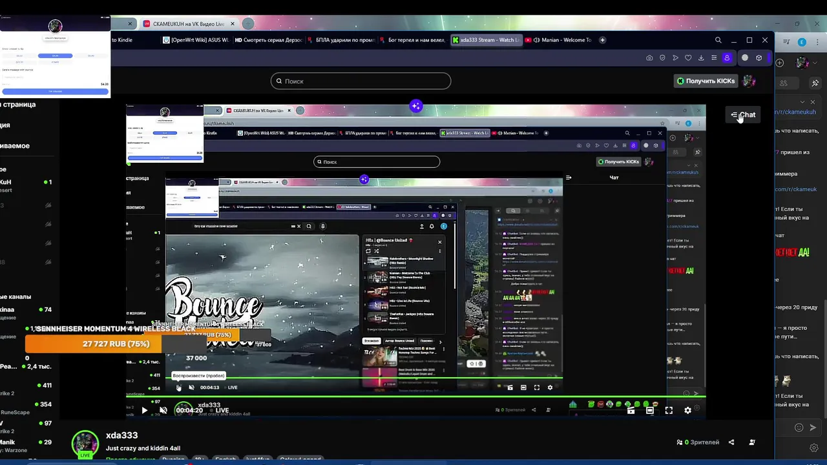Open the xda333 channel name link

click(121, 435)
